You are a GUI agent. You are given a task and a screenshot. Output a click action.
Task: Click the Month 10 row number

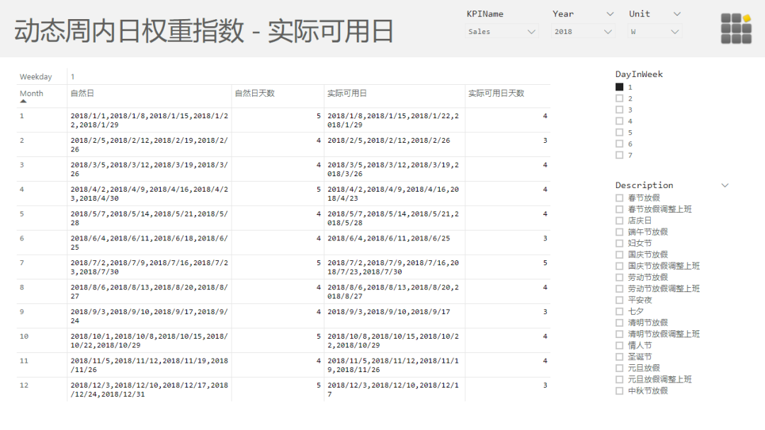click(x=24, y=337)
